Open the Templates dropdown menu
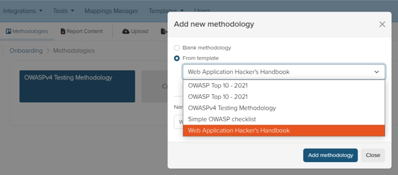 [x=166, y=11]
